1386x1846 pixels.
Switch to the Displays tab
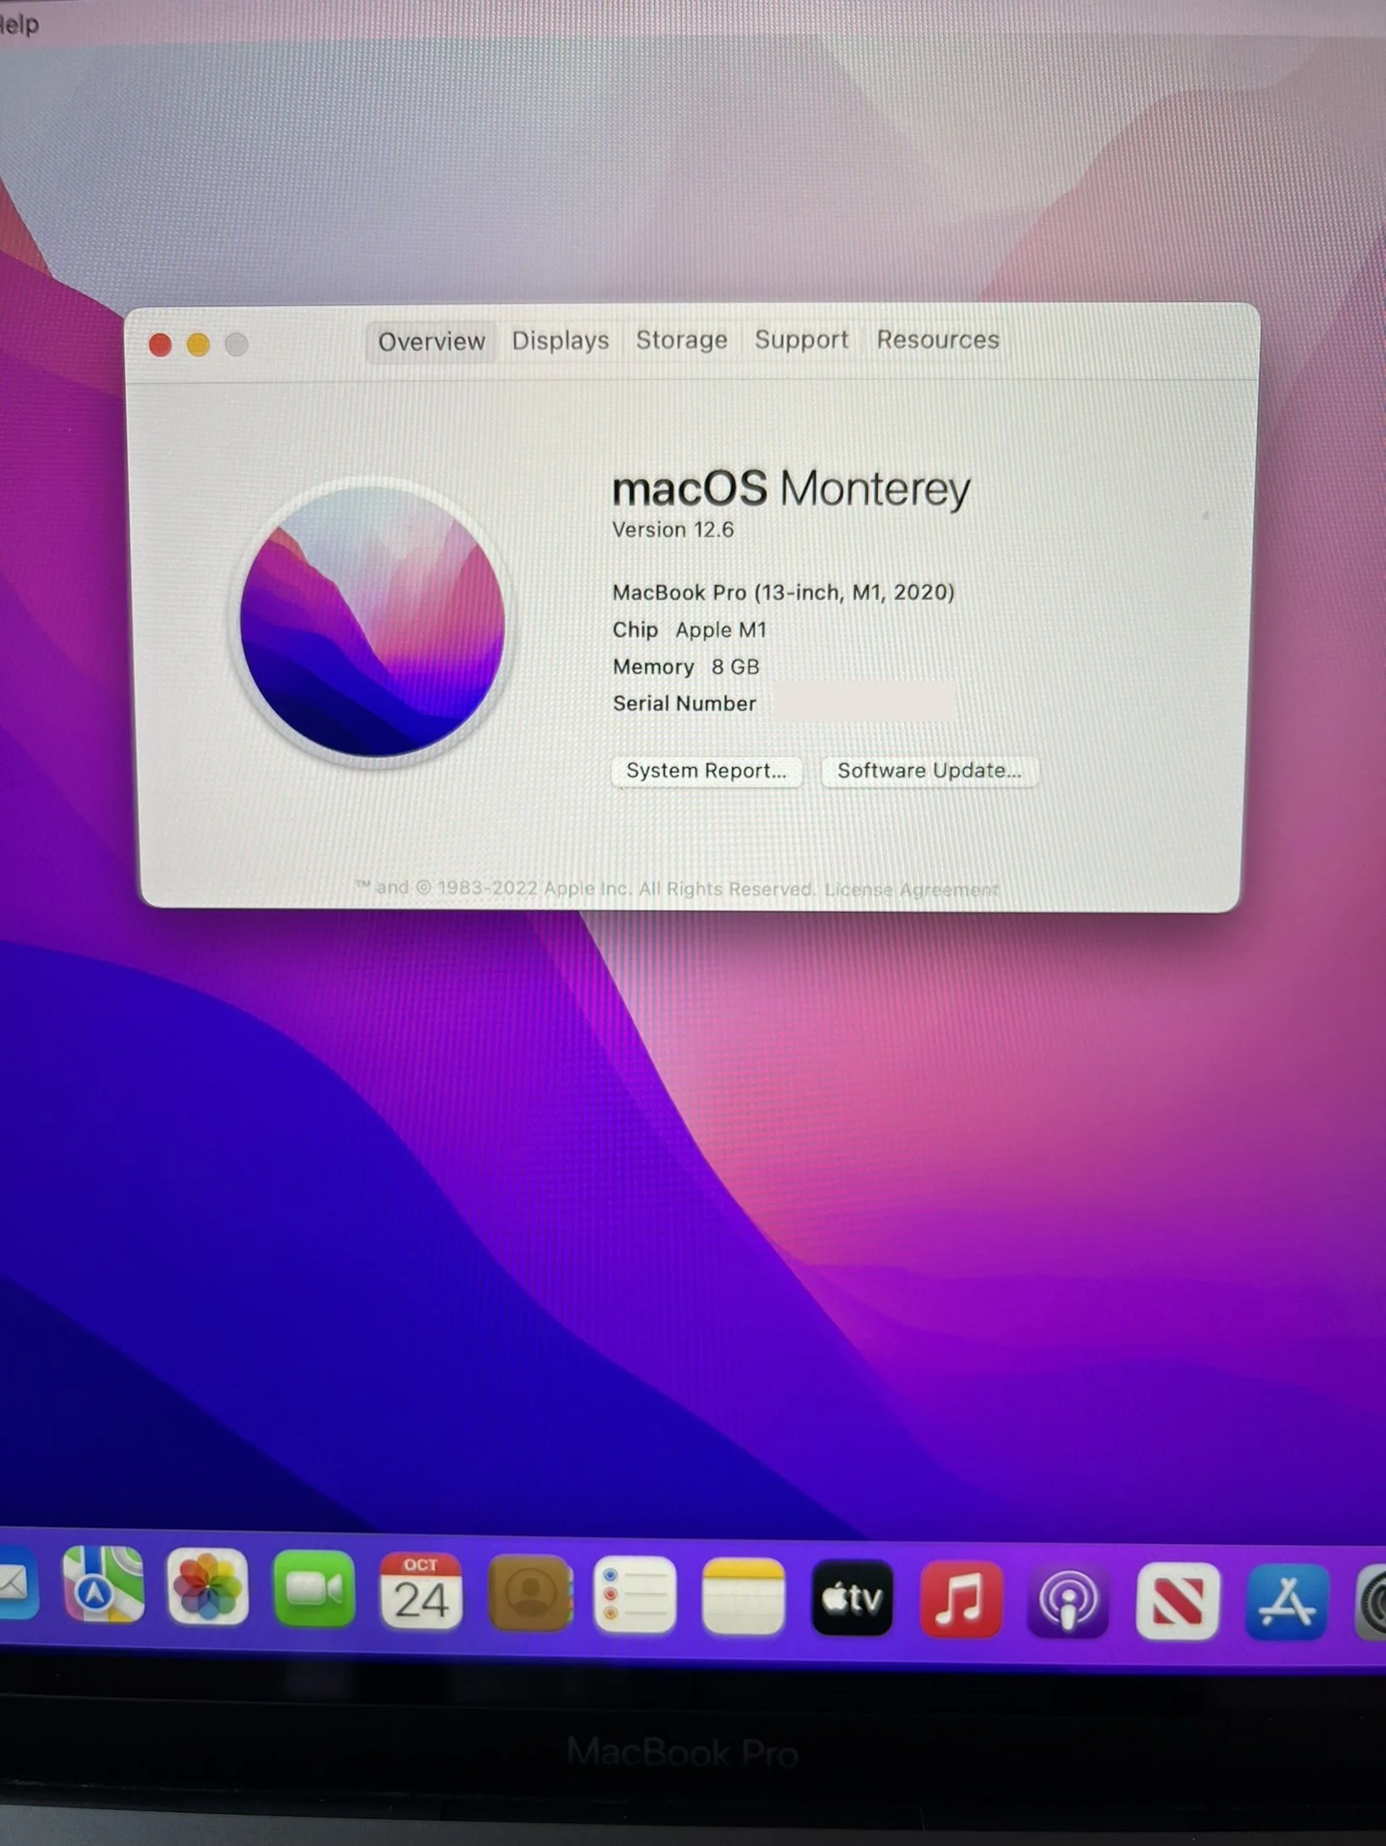point(560,340)
